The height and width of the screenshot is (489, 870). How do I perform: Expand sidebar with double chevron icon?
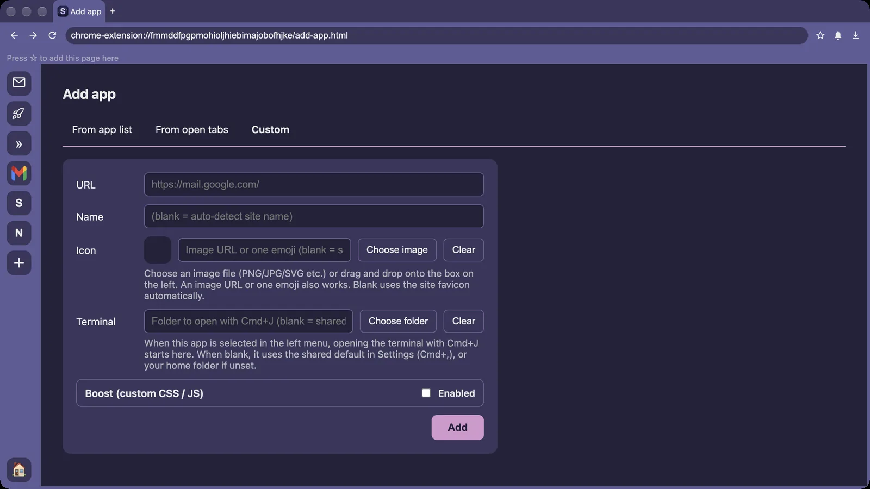point(19,144)
